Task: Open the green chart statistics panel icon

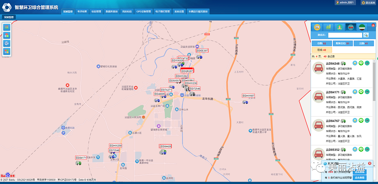Action: (x=328, y=27)
